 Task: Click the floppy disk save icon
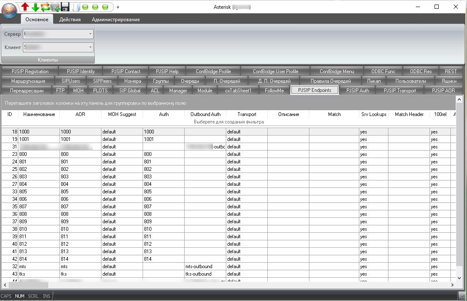[x=65, y=7]
